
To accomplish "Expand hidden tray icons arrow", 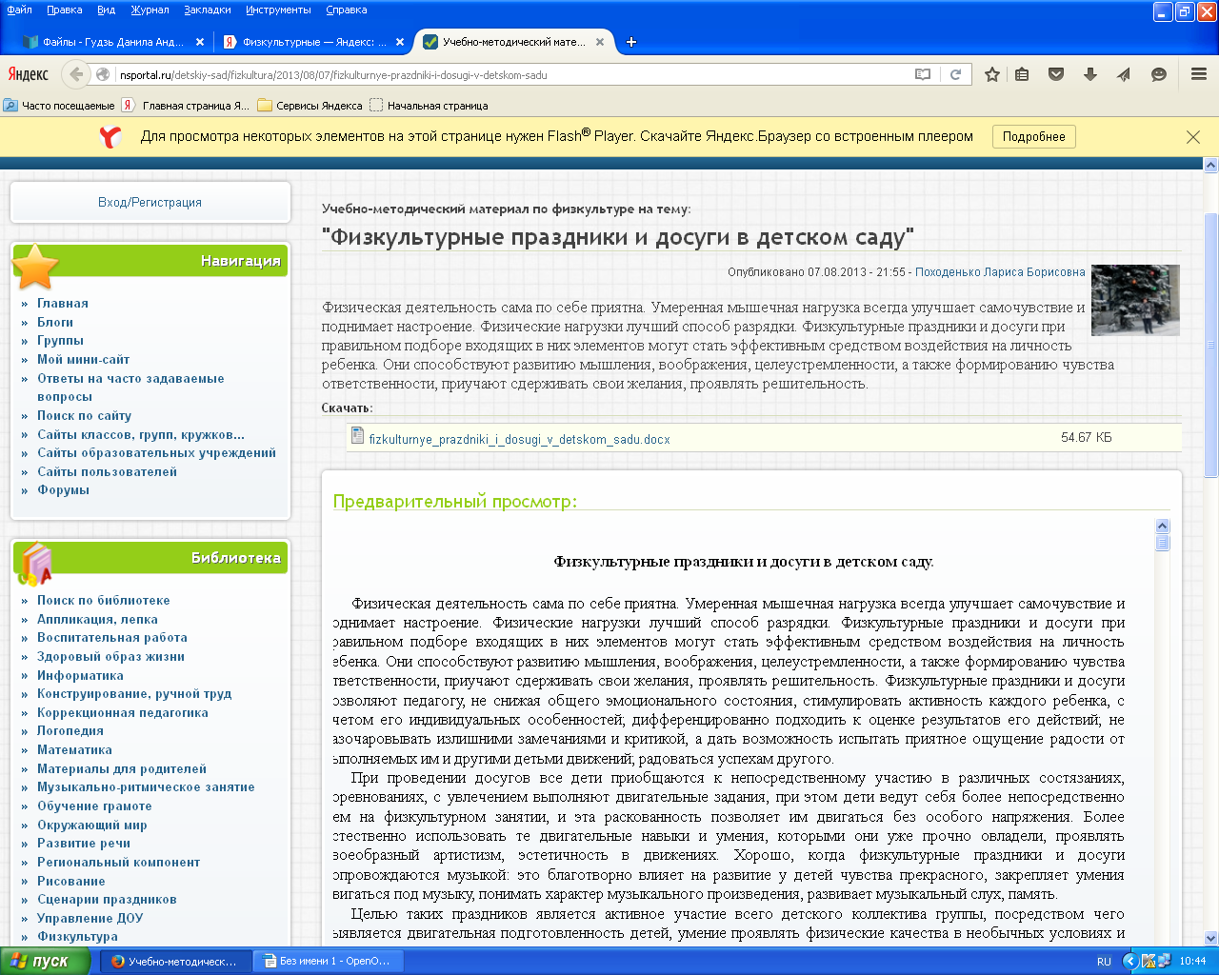I will pos(1129,962).
